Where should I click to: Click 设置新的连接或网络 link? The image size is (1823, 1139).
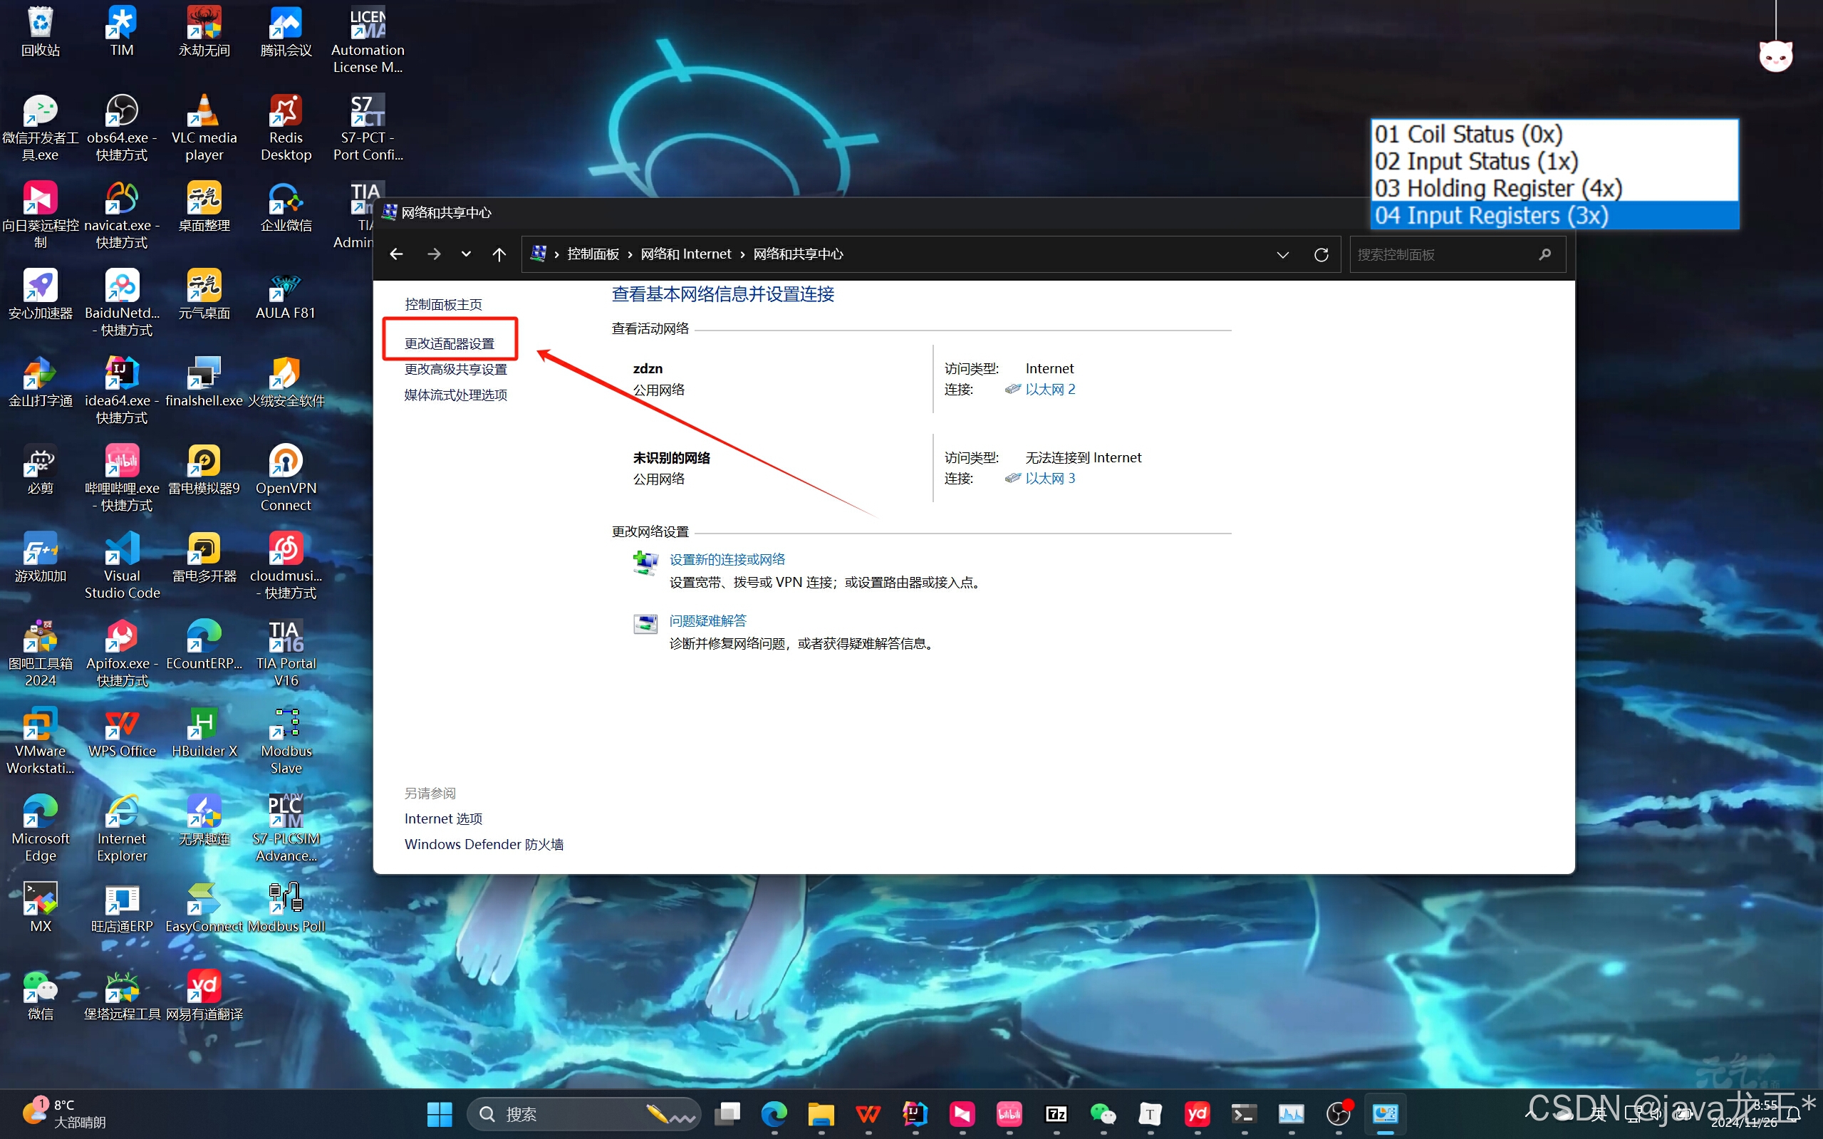click(727, 559)
